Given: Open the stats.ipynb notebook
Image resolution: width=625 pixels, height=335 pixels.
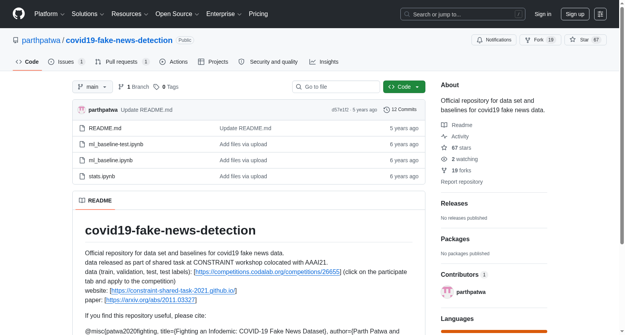Looking at the screenshot, I should pyautogui.click(x=102, y=176).
